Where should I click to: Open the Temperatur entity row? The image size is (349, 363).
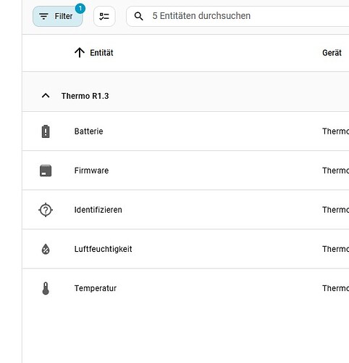tap(185, 288)
